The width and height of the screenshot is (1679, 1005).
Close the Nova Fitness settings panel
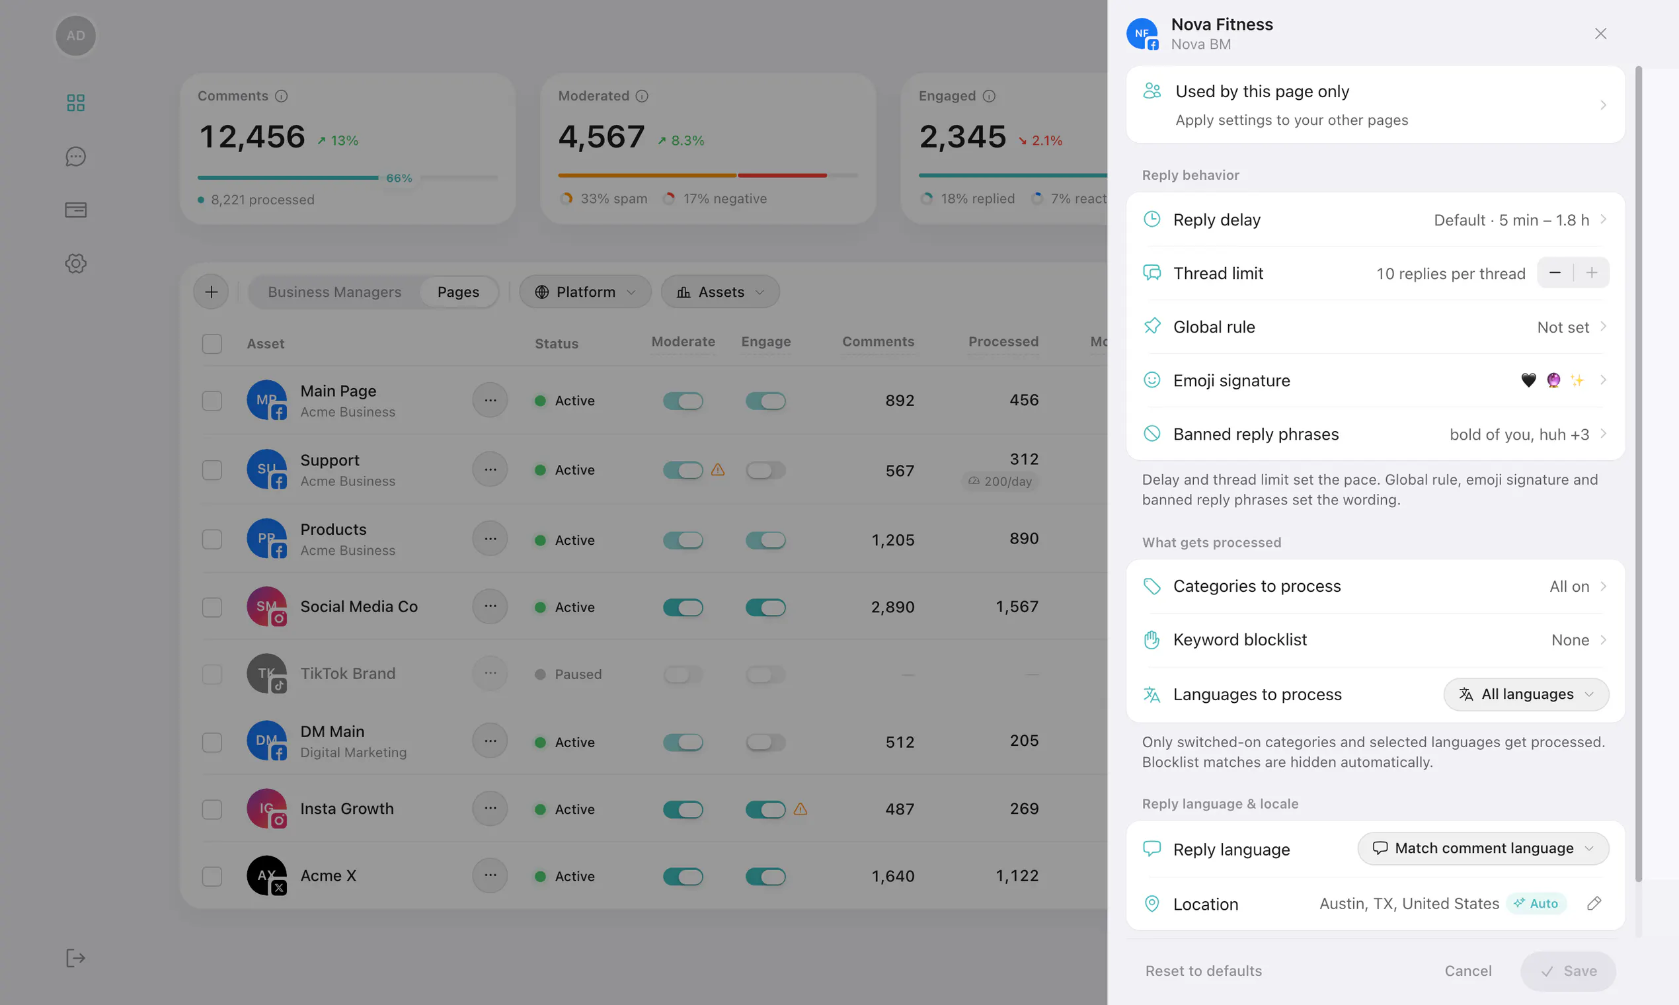[x=1600, y=34]
